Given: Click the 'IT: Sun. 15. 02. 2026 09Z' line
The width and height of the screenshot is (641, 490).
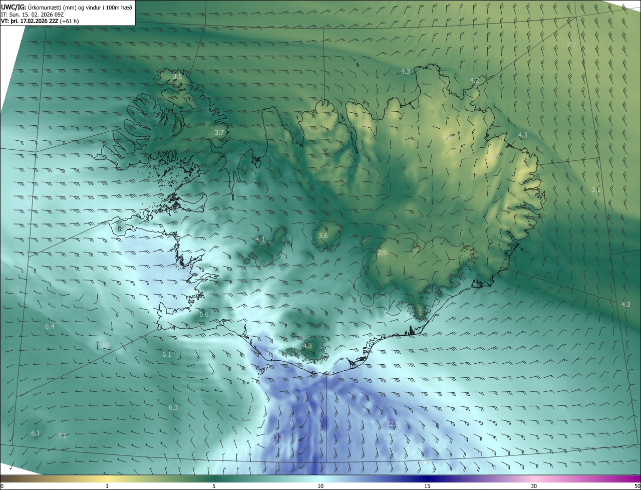Looking at the screenshot, I should 32,14.
